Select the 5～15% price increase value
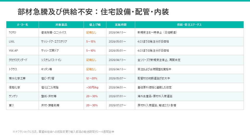Screen dimensions: 250x140 (91, 41)
